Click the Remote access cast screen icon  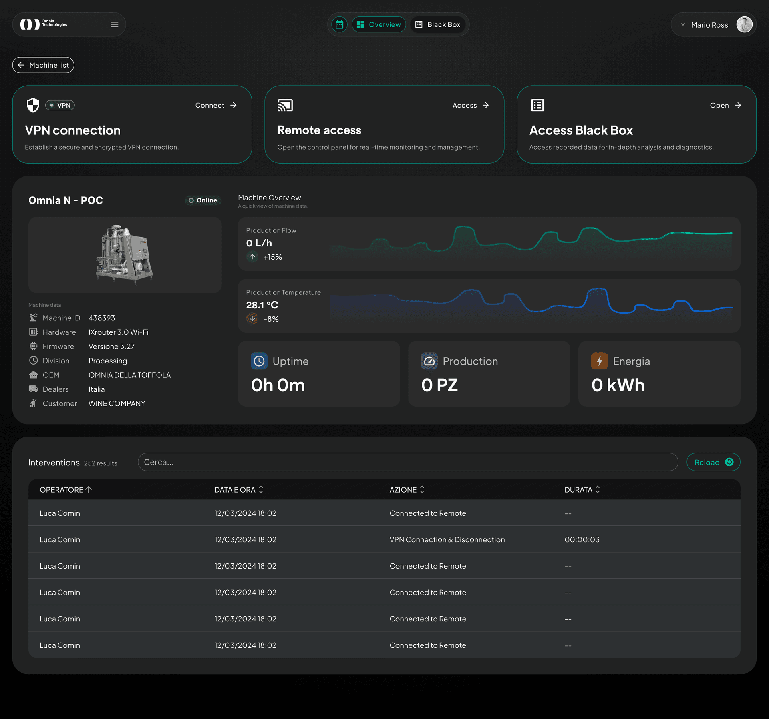pos(285,105)
